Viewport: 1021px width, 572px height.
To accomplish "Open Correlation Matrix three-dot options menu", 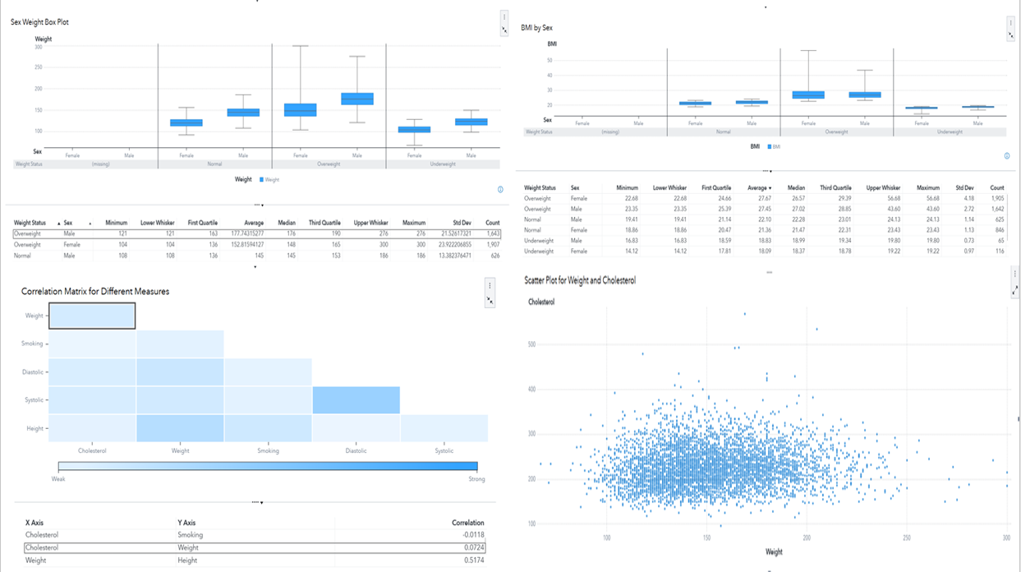I will (490, 286).
